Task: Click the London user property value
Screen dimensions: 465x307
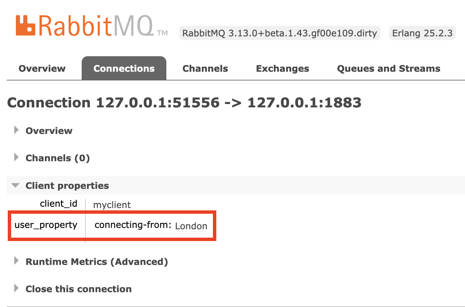Action: click(191, 226)
